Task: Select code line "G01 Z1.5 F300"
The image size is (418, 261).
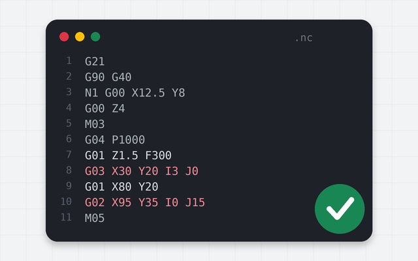Action: pos(128,155)
